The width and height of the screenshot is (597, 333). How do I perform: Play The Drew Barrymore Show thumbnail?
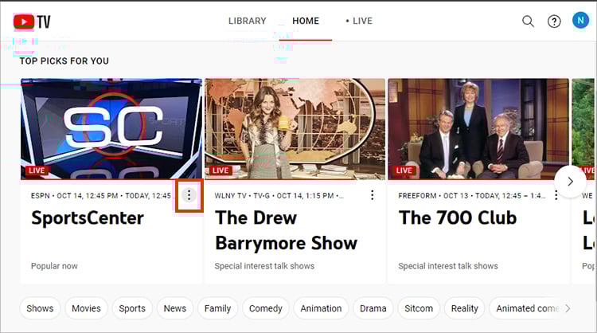pos(295,129)
